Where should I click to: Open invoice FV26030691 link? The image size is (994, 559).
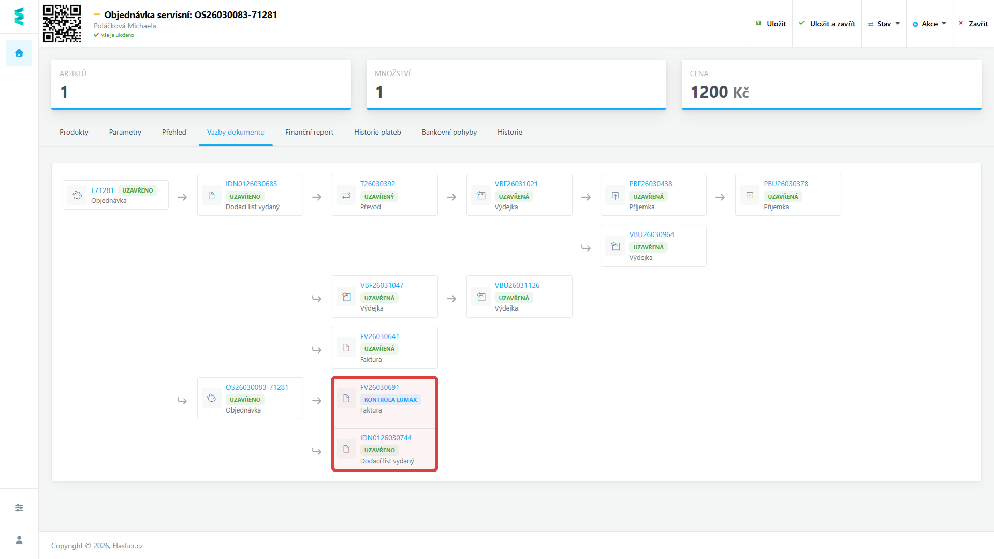[x=379, y=387]
